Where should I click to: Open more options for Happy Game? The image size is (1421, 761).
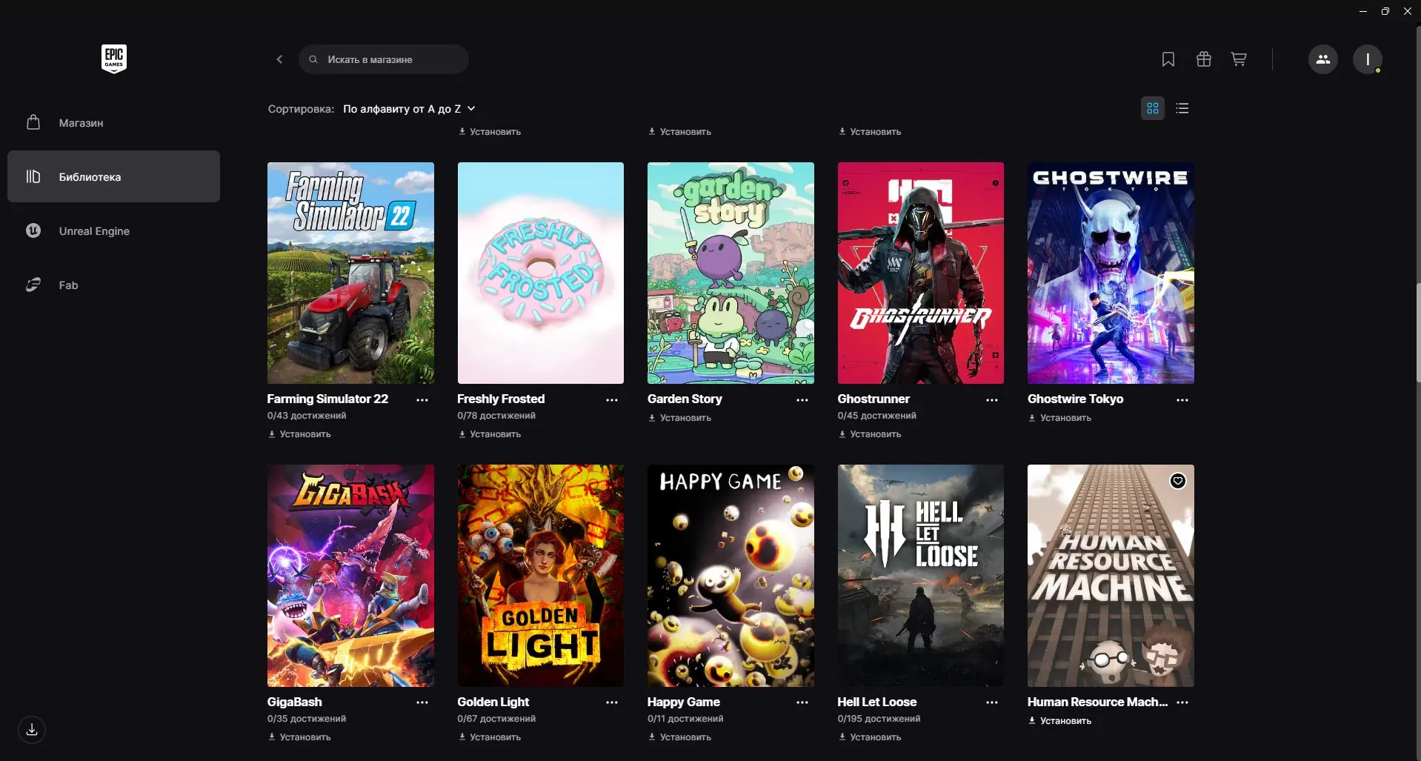[x=802, y=702]
